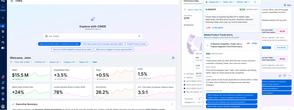Open the CLV : CAC Ratio card

(156, 91)
